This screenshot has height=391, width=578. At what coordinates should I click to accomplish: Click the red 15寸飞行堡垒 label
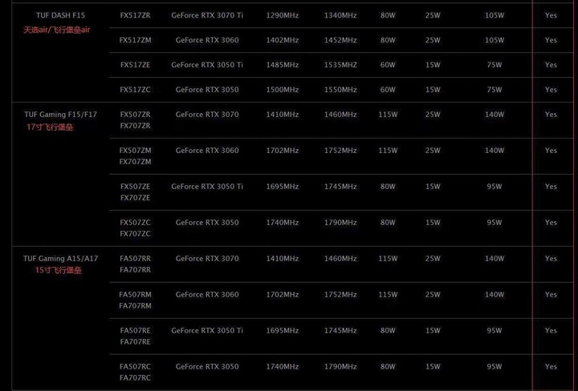pyautogui.click(x=59, y=270)
